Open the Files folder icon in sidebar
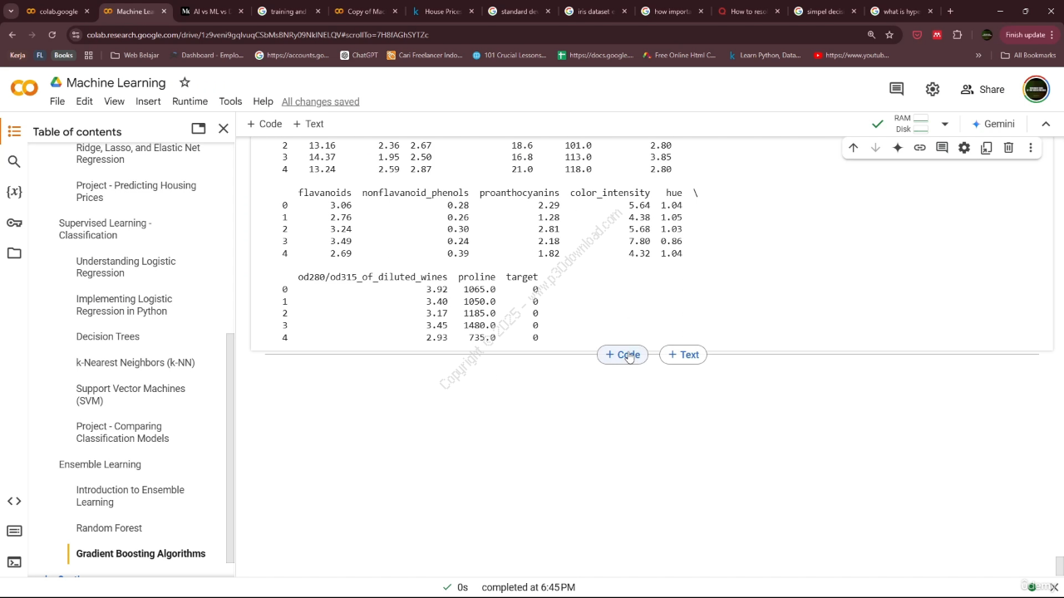This screenshot has width=1064, height=598. (x=14, y=253)
